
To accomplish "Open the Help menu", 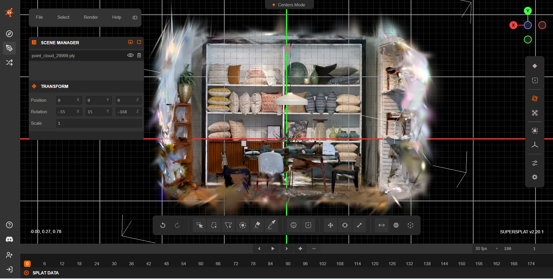I will 117,17.
